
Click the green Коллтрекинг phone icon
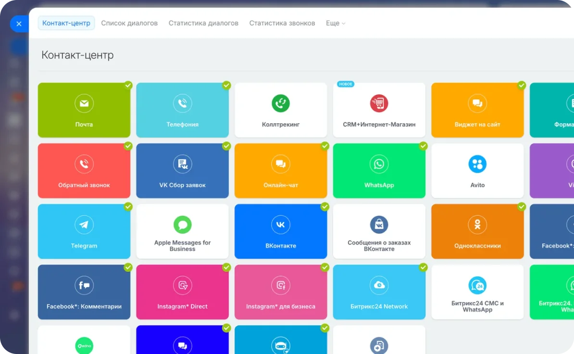pos(281,104)
